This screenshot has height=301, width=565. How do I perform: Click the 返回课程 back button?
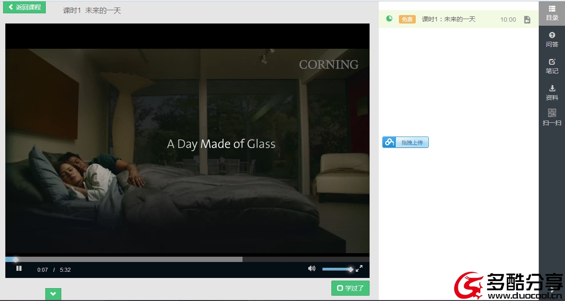[24, 7]
